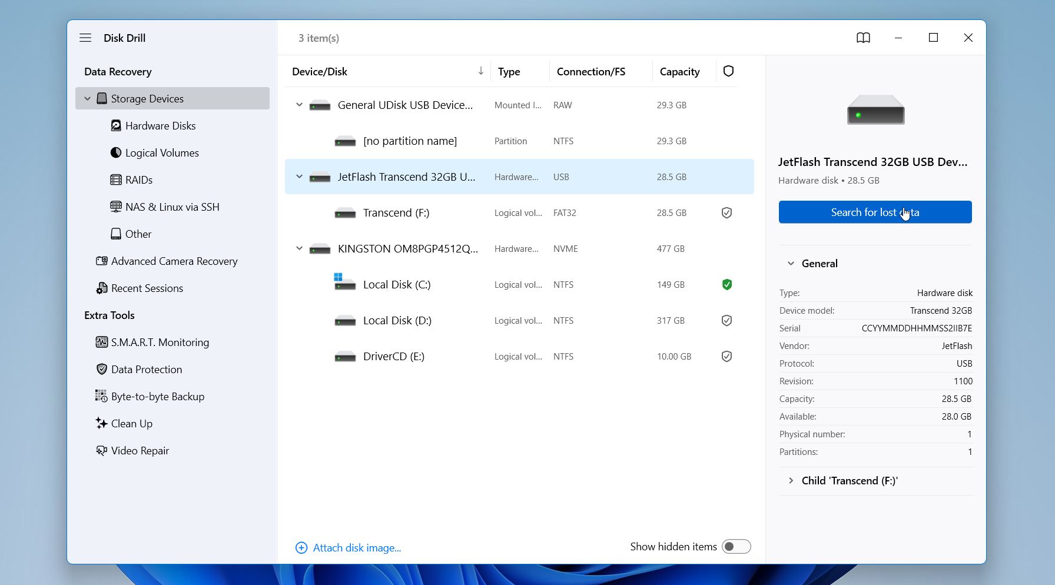
Task: Select Other in the sidebar
Action: 138,234
